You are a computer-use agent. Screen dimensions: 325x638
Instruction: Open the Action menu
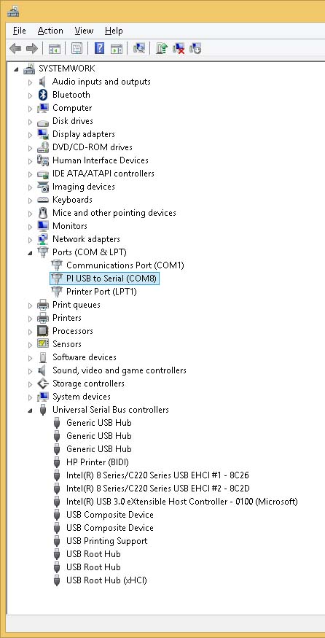pos(50,31)
